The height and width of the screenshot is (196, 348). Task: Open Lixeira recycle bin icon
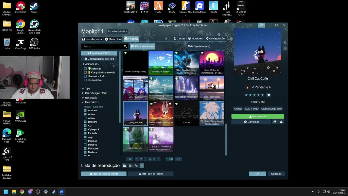[x=7, y=44]
